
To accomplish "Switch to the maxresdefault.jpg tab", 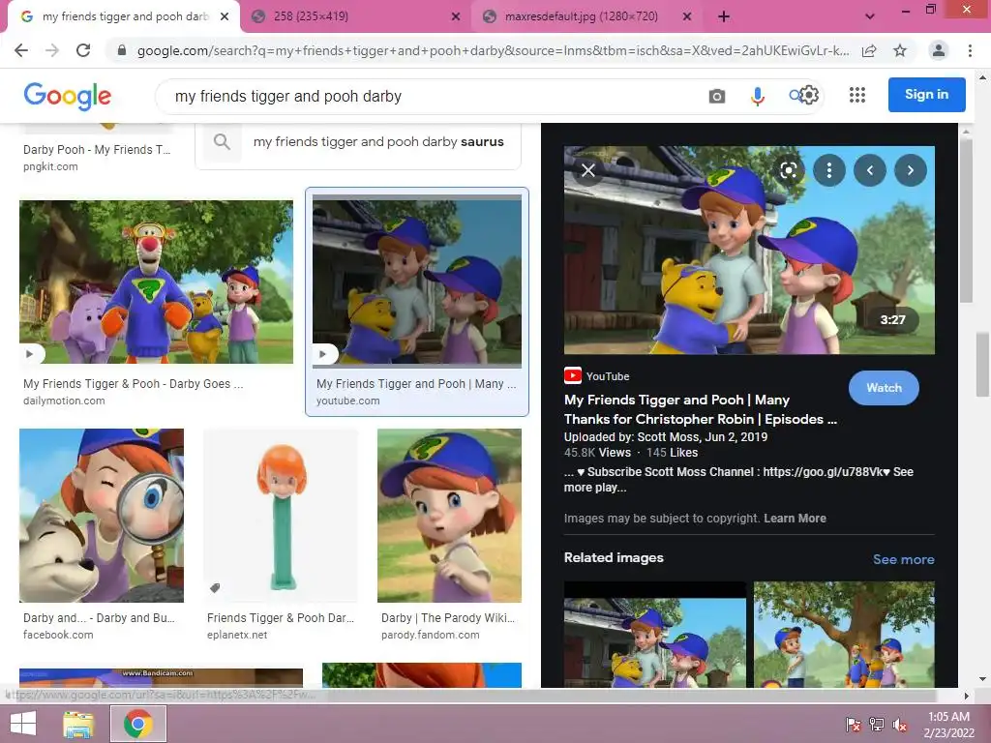I will tap(587, 16).
